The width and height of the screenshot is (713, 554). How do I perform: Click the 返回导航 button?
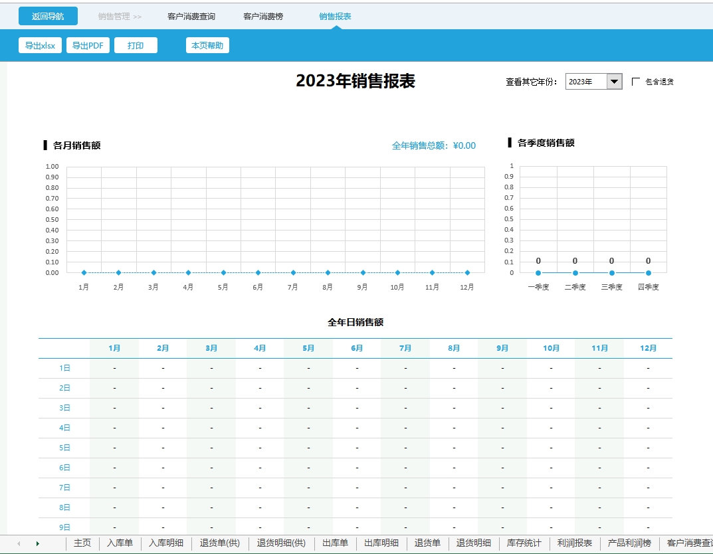(48, 17)
